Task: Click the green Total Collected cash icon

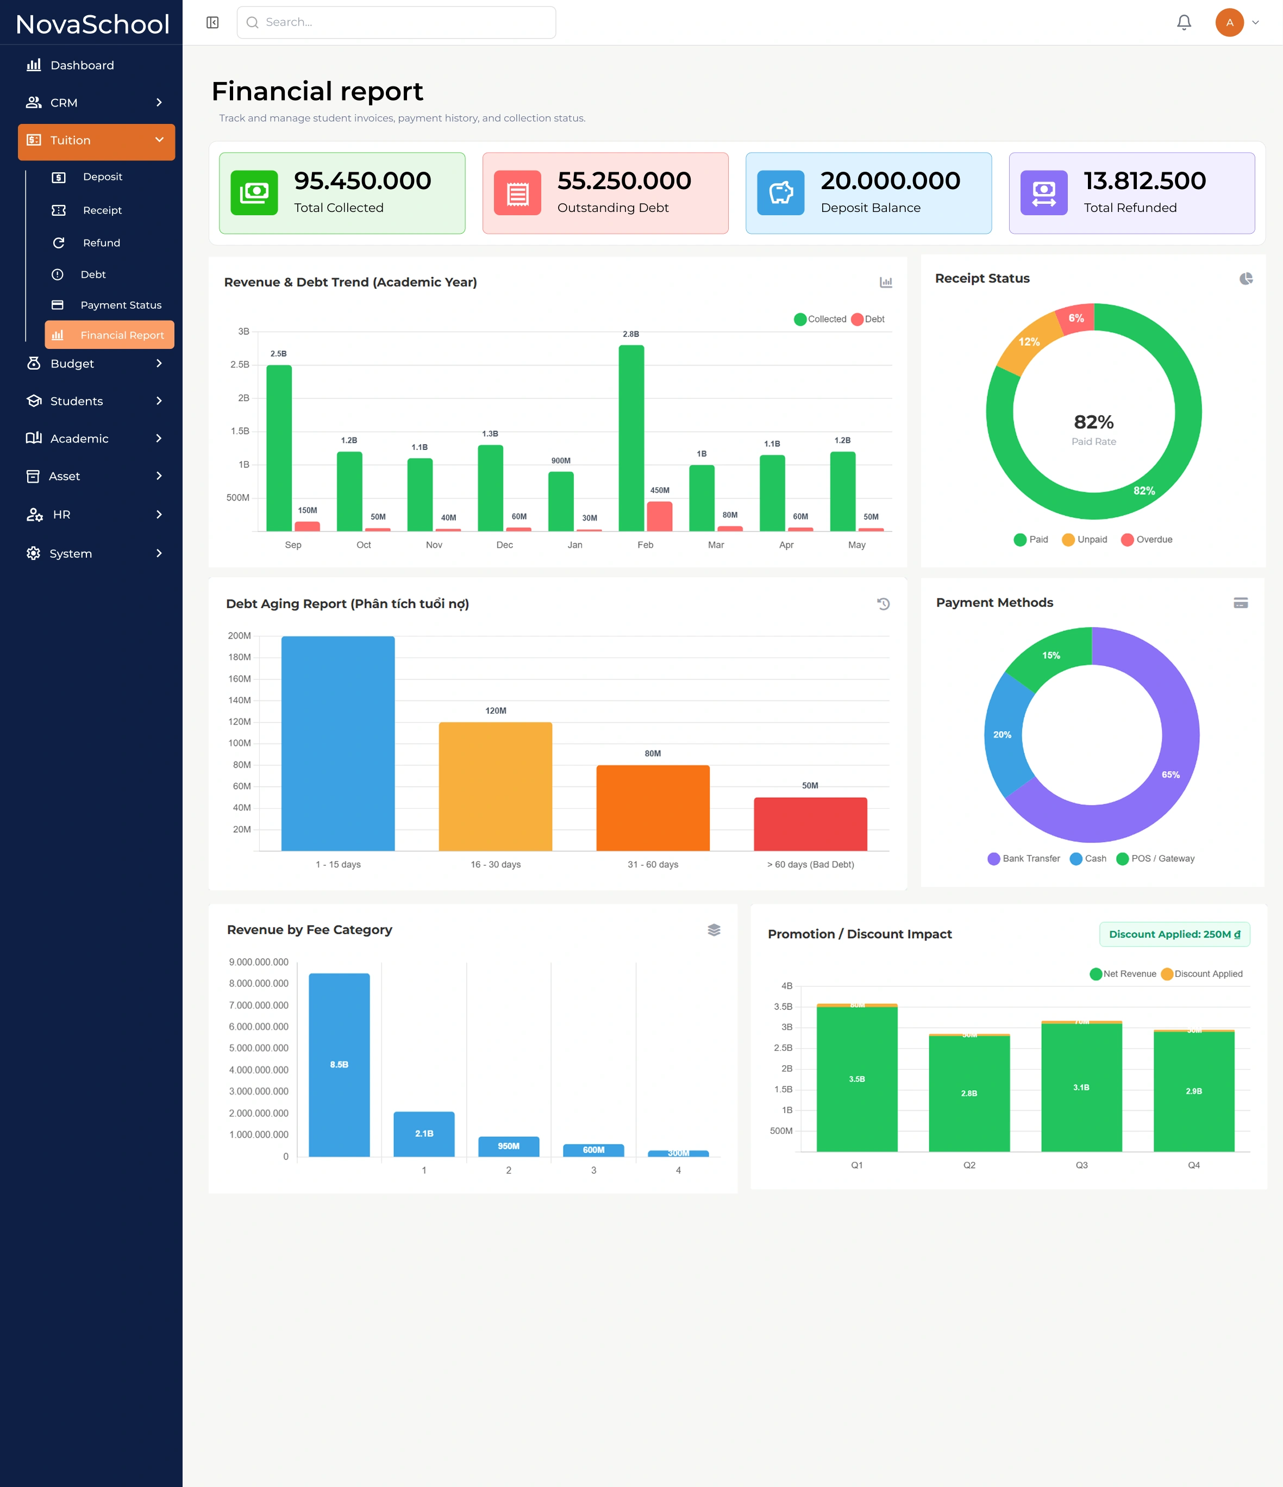Action: (254, 192)
